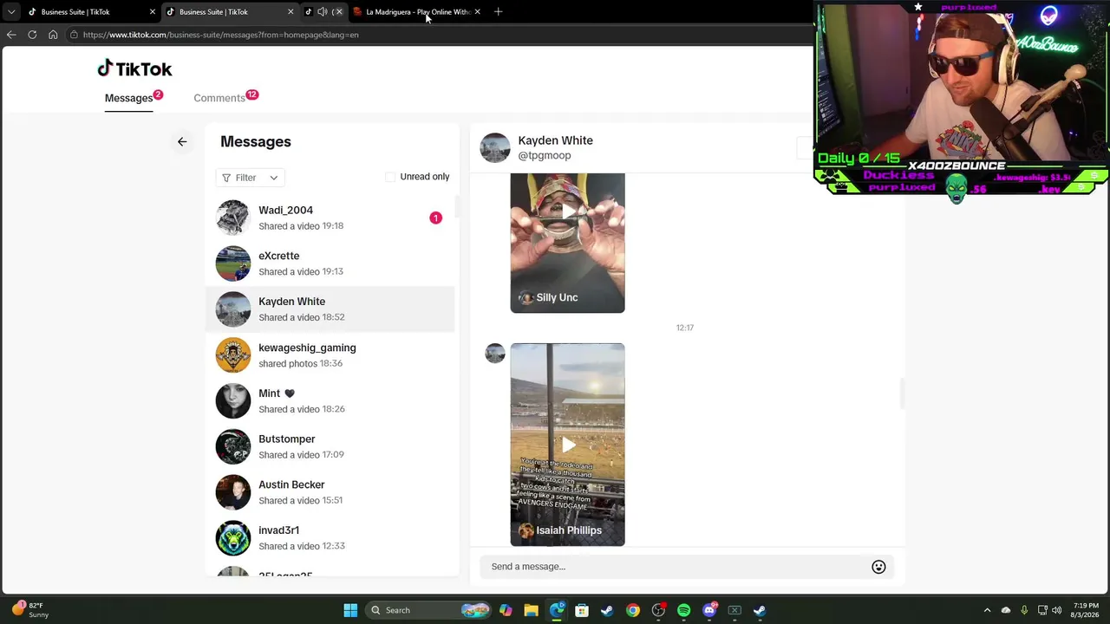Screen dimensions: 1110x624
Task: Click the Microsoft Edge taskbar icon
Action: [x=557, y=610]
